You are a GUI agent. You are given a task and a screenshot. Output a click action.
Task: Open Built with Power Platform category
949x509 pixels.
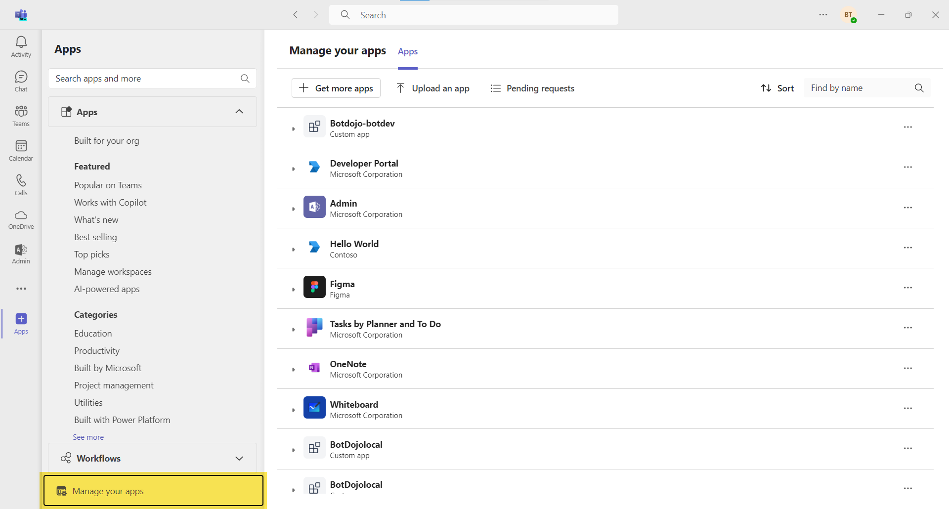click(x=122, y=420)
